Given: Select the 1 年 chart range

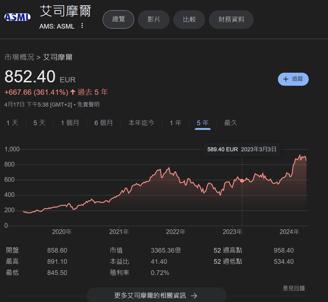Looking at the screenshot, I should tap(175, 123).
